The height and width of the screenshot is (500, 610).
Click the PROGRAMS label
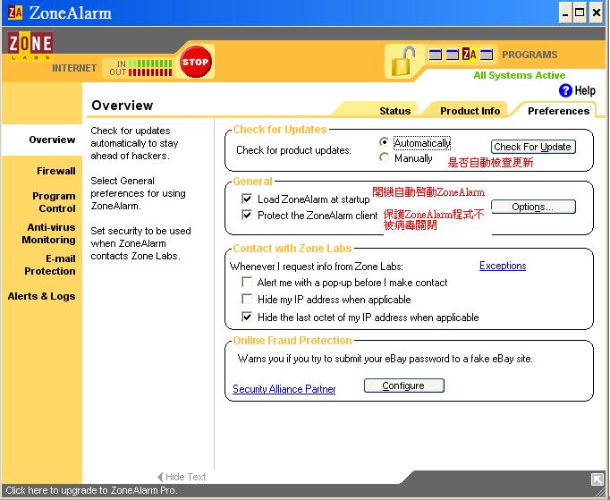tap(530, 55)
